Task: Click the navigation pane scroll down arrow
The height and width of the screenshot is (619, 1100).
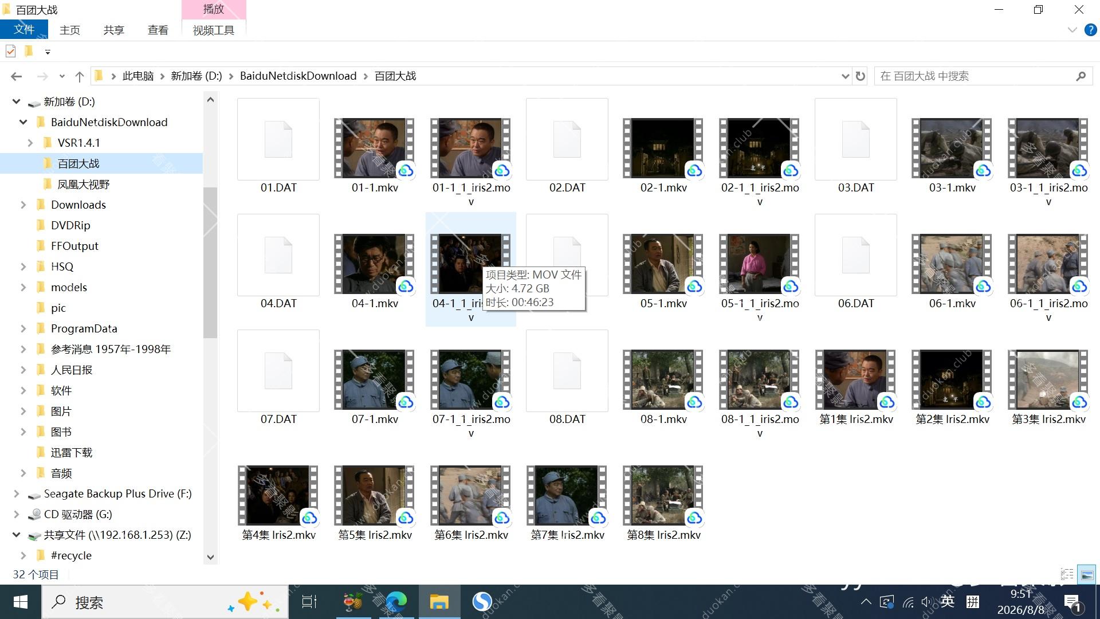Action: pyautogui.click(x=210, y=557)
